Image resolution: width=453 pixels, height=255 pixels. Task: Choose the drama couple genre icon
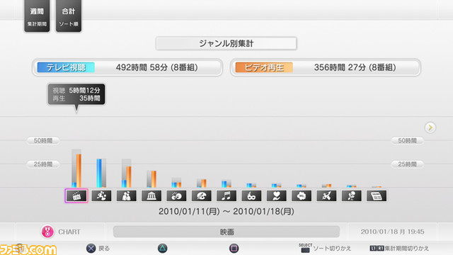(127, 195)
